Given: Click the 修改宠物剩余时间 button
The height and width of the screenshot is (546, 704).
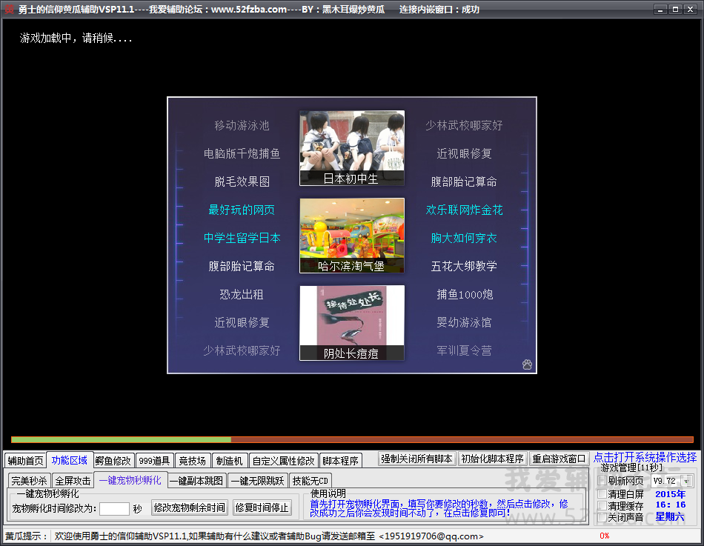Looking at the screenshot, I should coord(190,508).
